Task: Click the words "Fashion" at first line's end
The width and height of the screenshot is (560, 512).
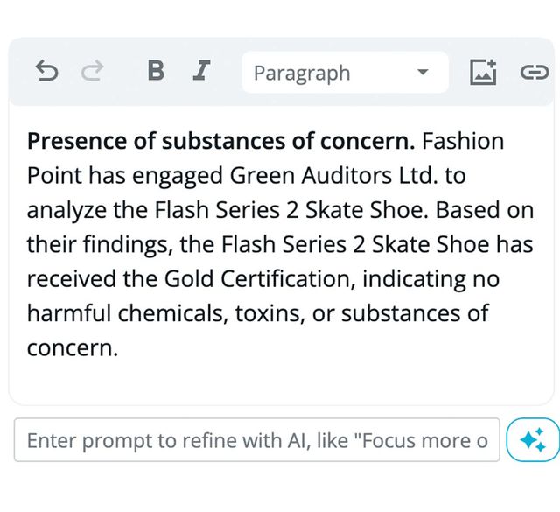Action: [463, 142]
